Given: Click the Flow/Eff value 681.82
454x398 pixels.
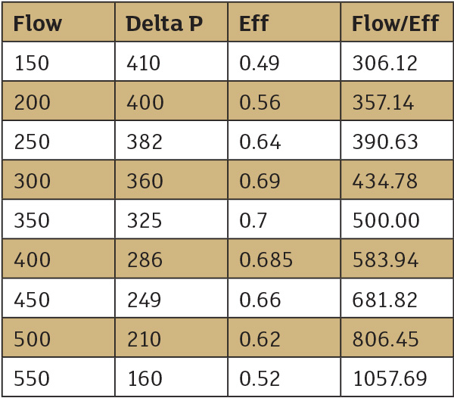Looking at the screenshot, I should click(384, 300).
